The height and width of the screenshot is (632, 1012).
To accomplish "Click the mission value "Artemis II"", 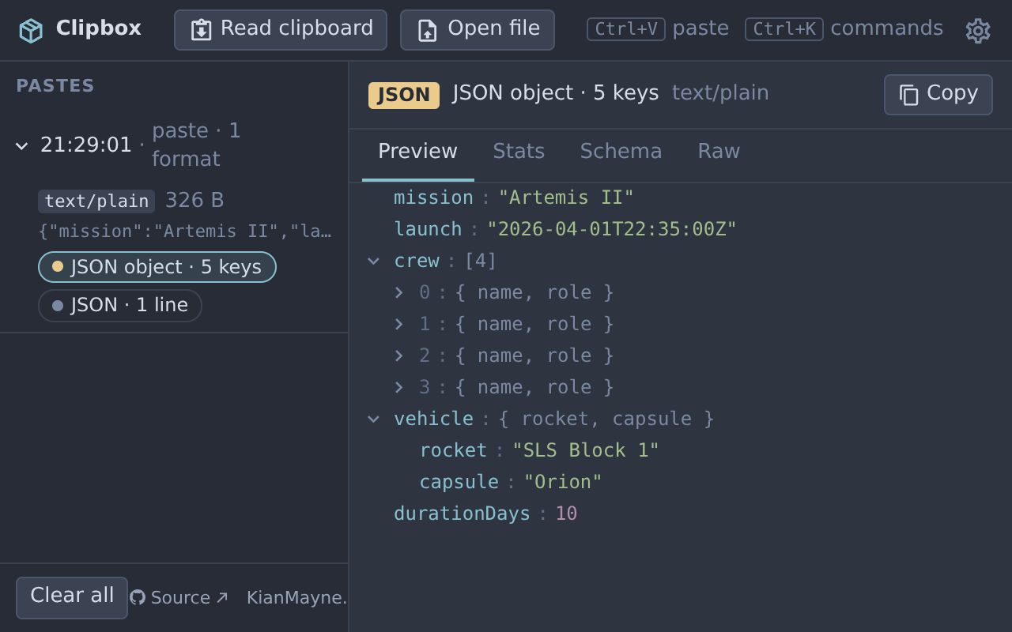I will point(566,197).
